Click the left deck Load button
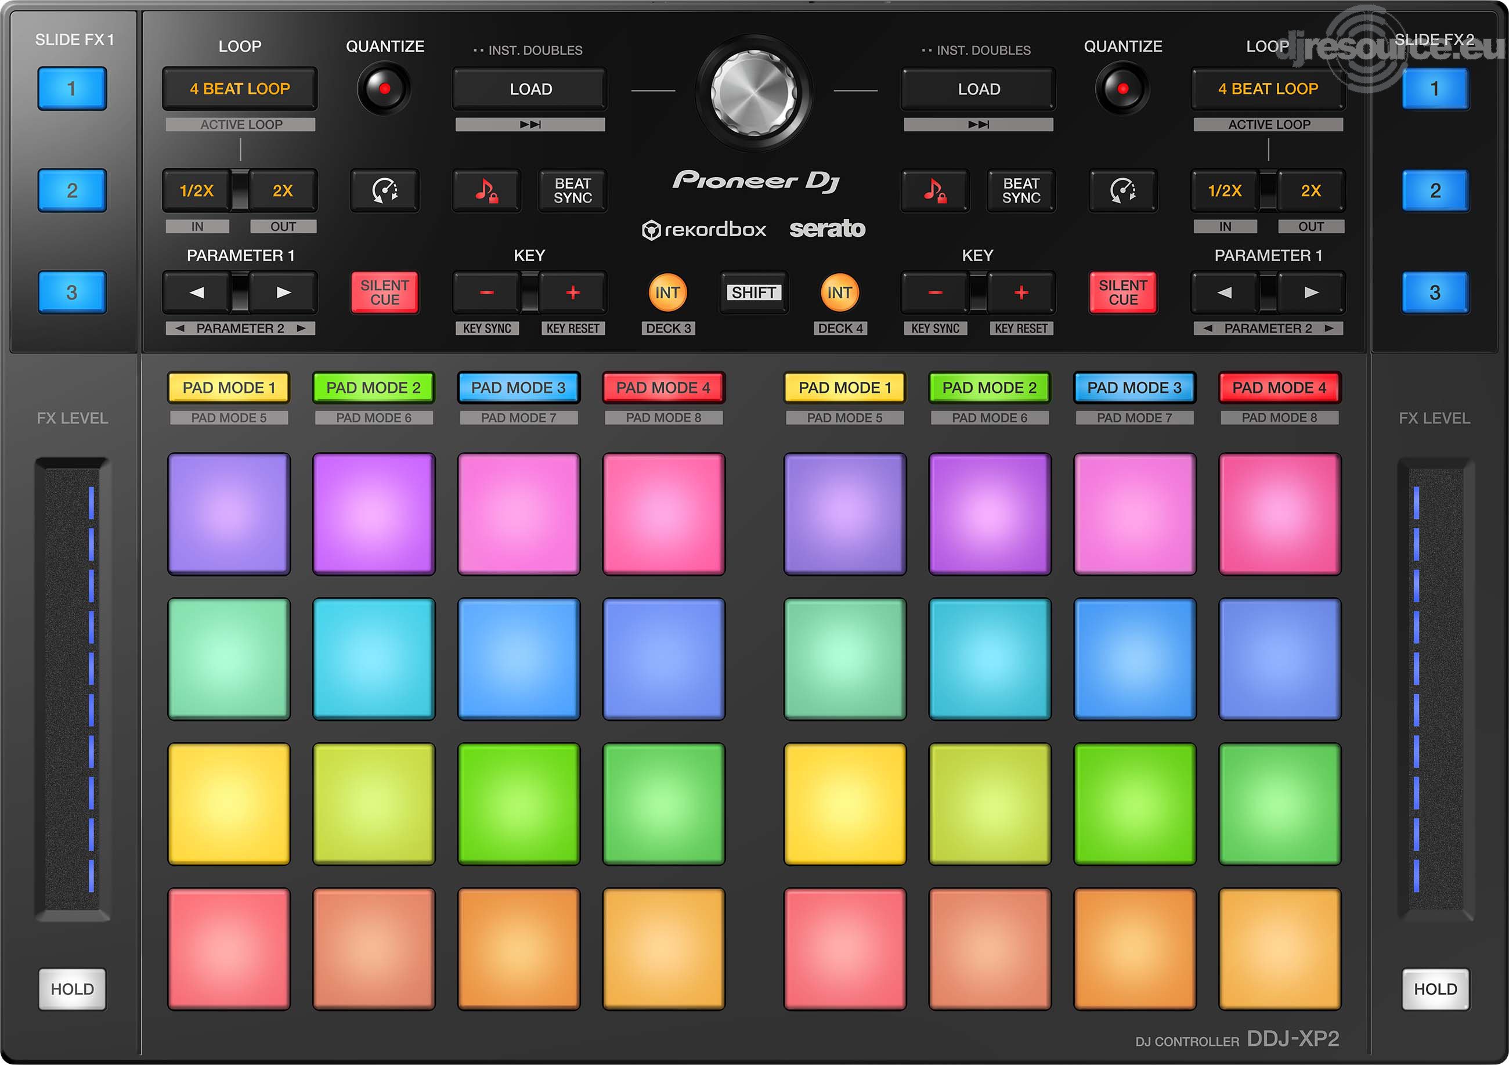Viewport: 1509px width, 1065px height. 530,89
